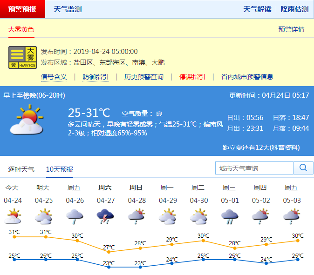Click the 04-24 today forecast icon
This screenshot has width=314, height=275.
(13, 216)
